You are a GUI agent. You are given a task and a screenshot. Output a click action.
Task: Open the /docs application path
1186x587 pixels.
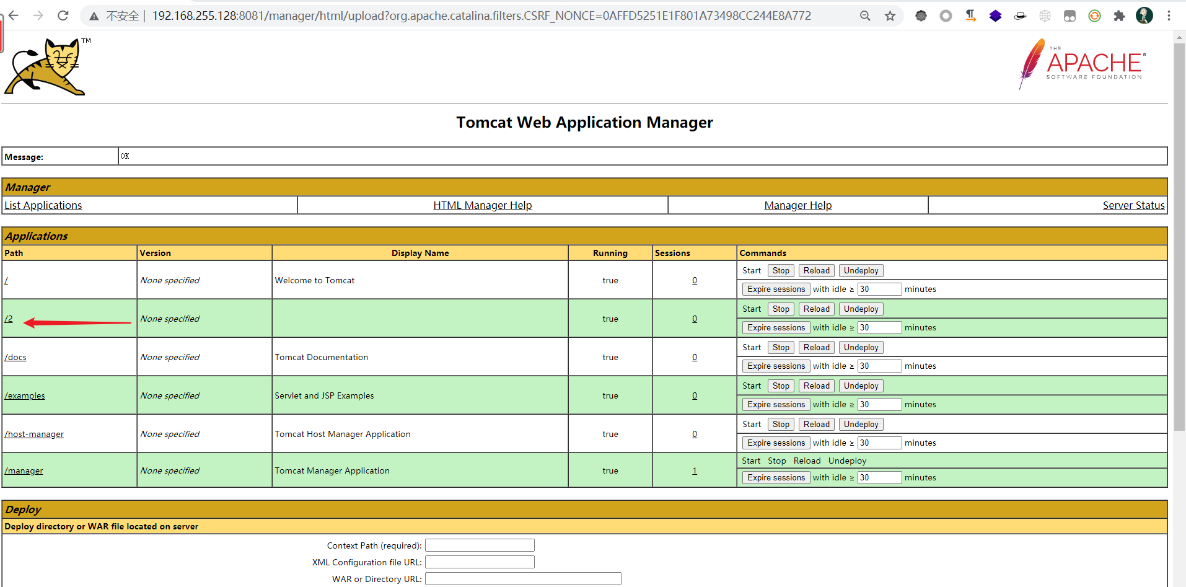pyautogui.click(x=15, y=357)
